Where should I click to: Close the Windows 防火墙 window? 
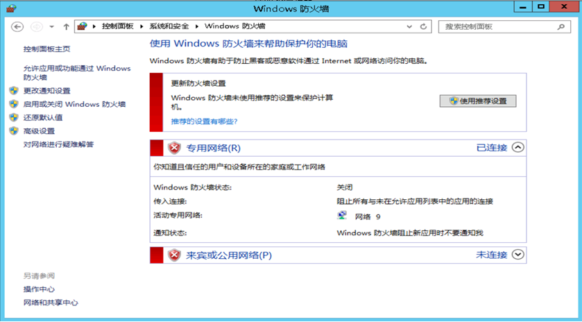(x=564, y=7)
